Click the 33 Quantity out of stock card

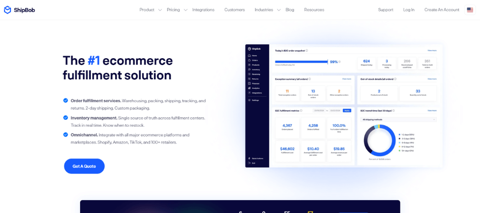[x=418, y=93]
